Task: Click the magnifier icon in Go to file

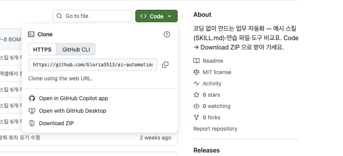Action: point(59,16)
